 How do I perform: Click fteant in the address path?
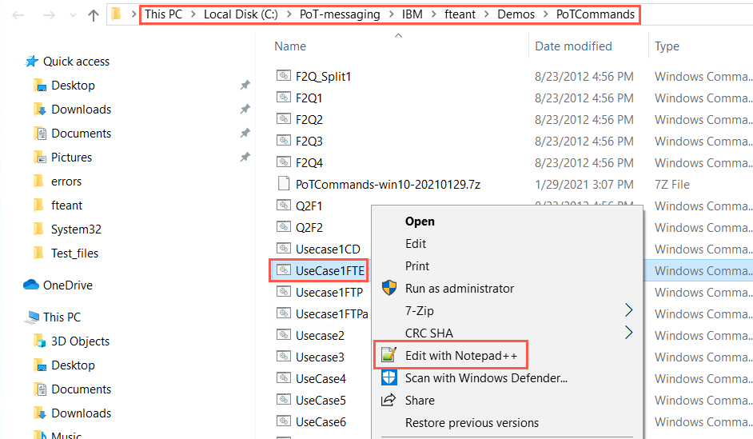(460, 14)
